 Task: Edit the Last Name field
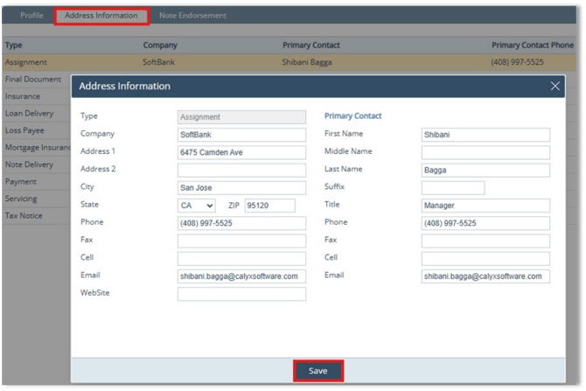click(485, 170)
